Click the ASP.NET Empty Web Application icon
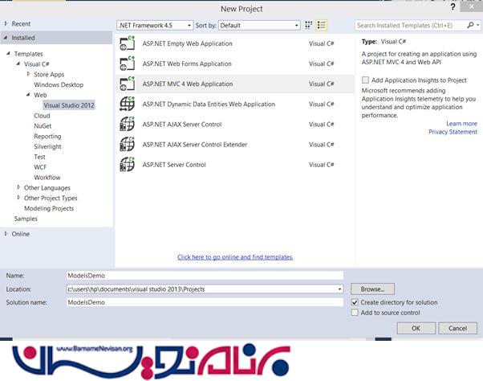The width and height of the screenshot is (483, 381). coord(127,43)
